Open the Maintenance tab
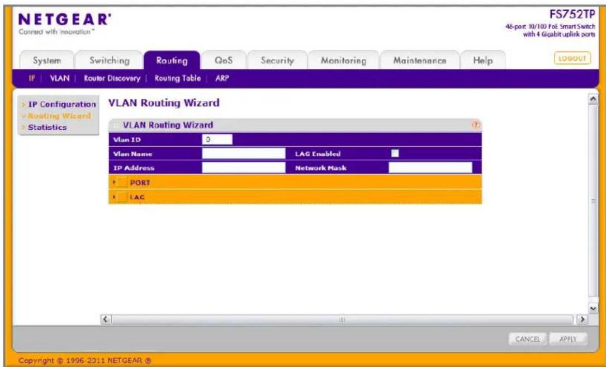This screenshot has height=367, width=606. point(420,60)
